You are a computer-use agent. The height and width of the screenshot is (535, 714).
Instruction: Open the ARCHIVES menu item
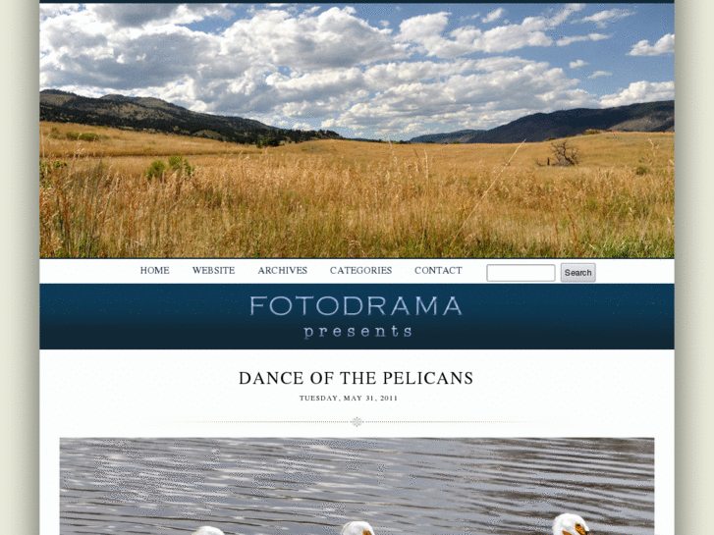(282, 271)
